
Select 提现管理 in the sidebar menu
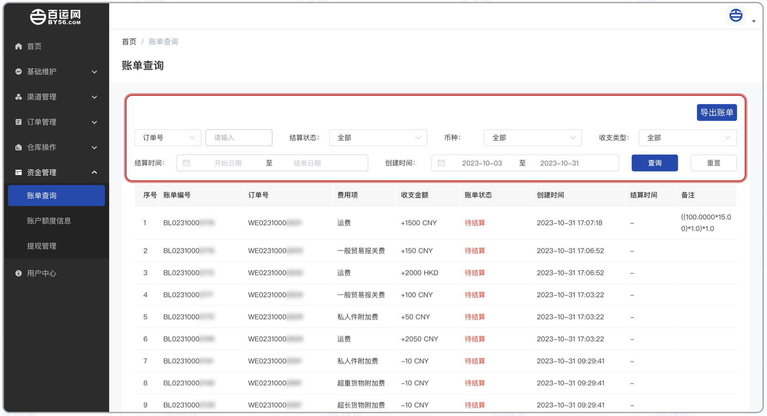click(42, 246)
